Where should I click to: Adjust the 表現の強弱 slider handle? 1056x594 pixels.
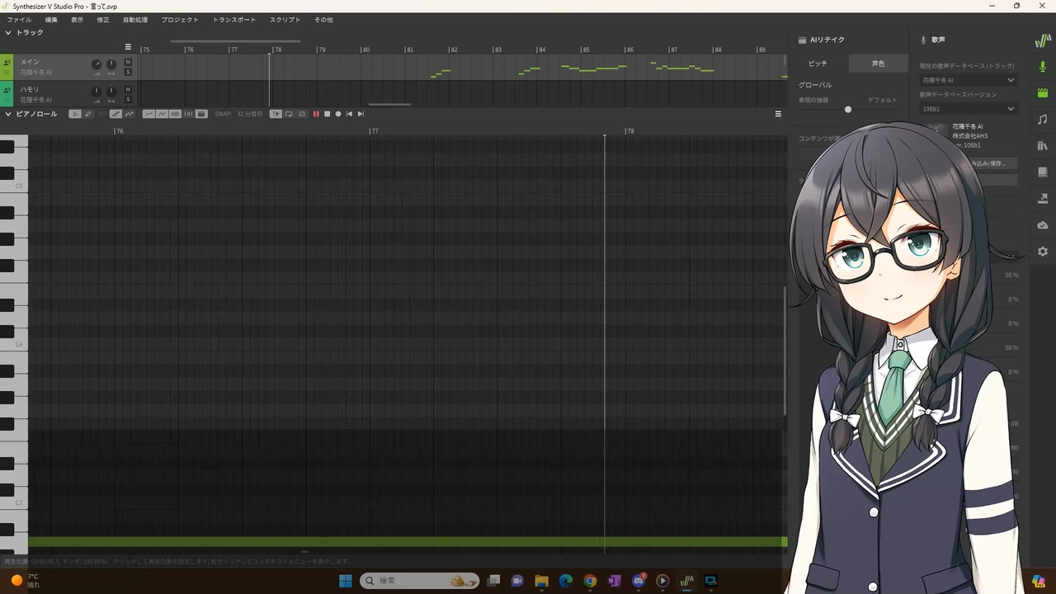(x=847, y=109)
